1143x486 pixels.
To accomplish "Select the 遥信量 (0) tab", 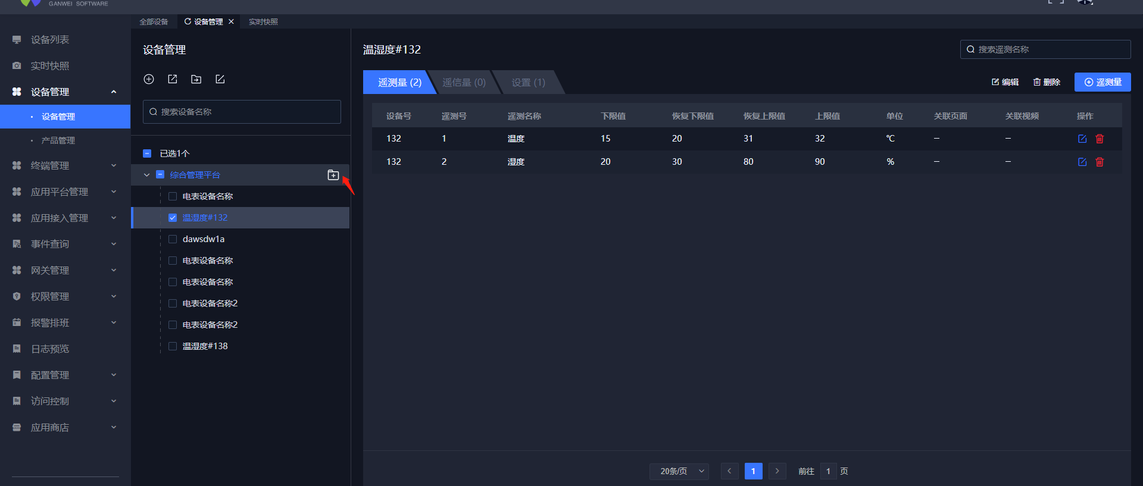I will pyautogui.click(x=464, y=83).
